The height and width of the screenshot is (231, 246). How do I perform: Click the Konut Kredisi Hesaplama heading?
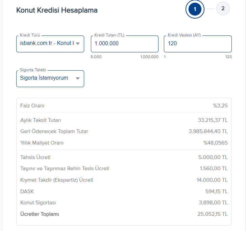point(57,10)
